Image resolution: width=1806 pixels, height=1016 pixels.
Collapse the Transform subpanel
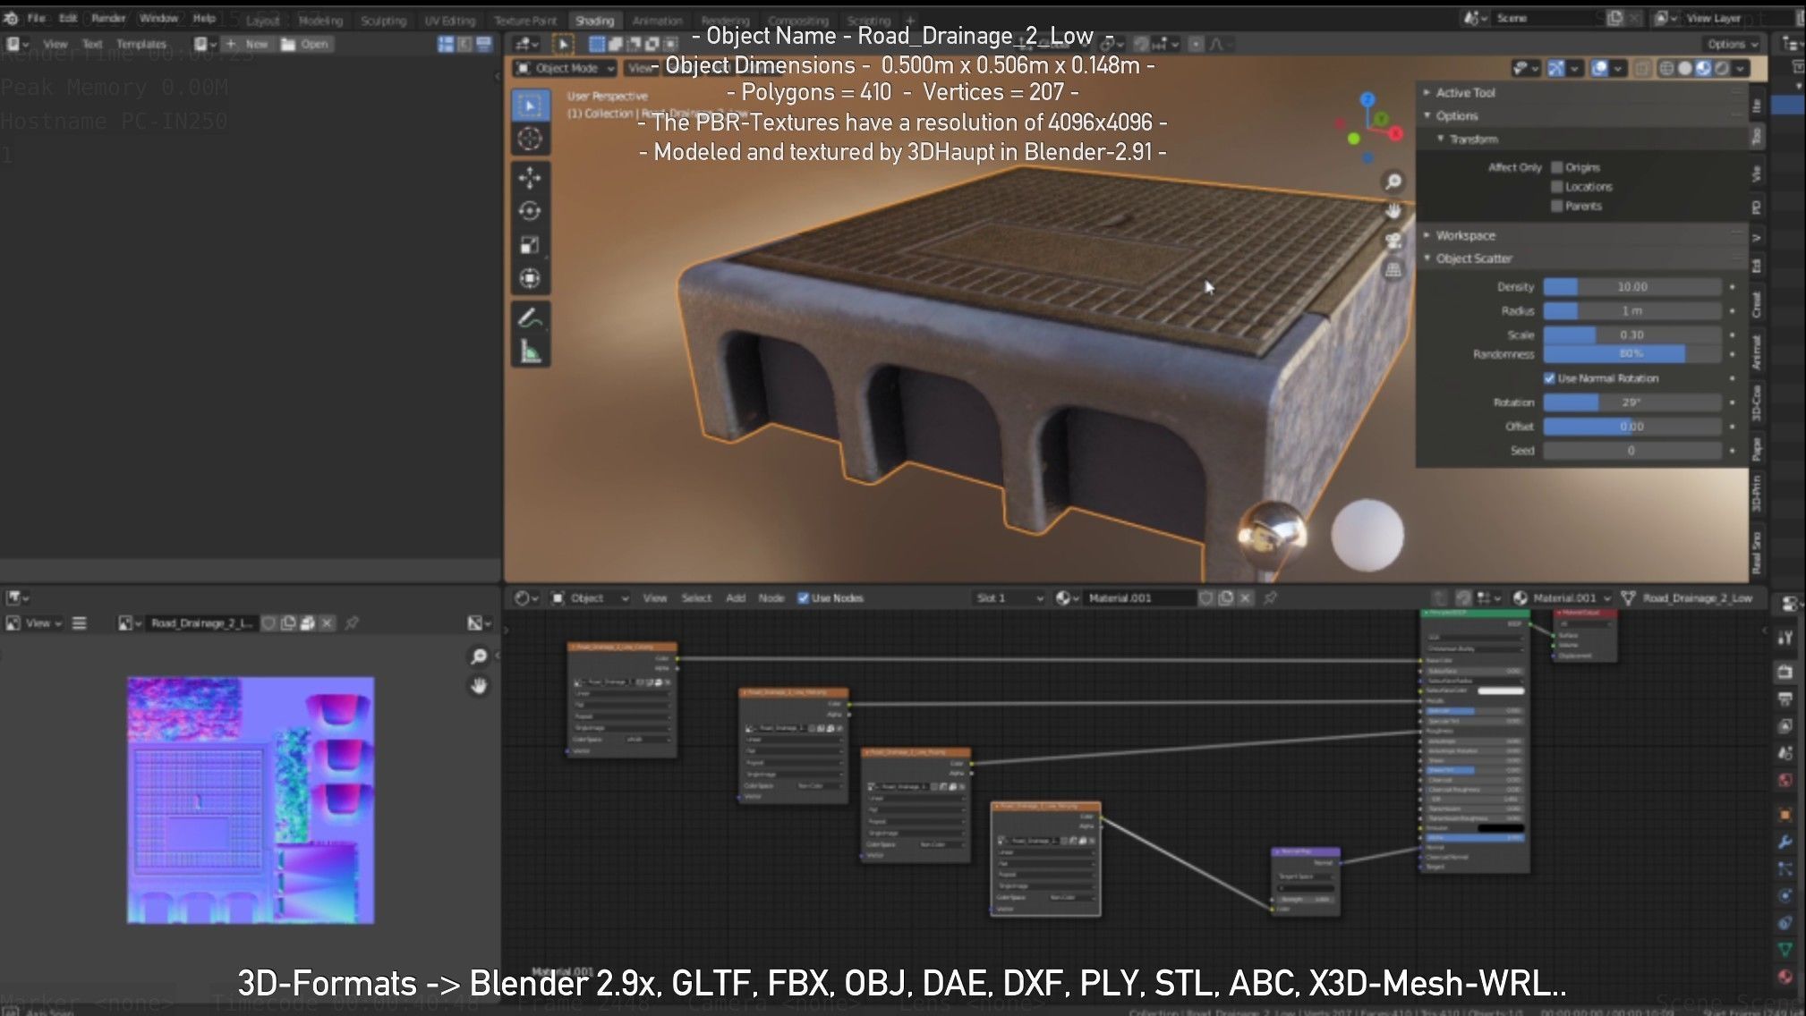click(1473, 139)
